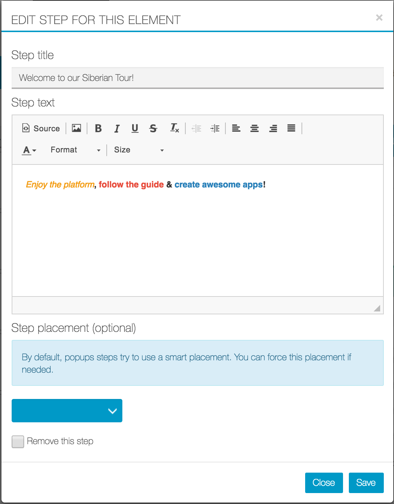Toggle bold formatting

coord(98,128)
